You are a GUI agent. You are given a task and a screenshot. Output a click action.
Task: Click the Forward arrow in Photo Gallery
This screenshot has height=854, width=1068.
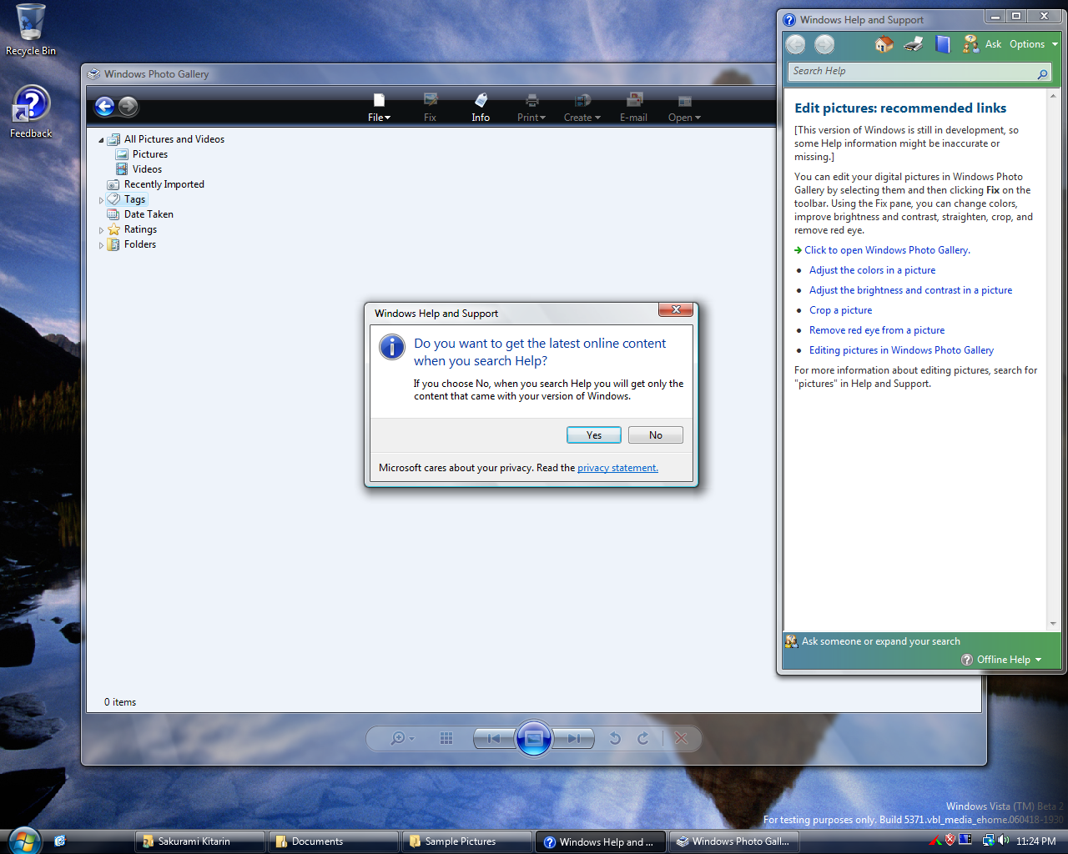128,106
